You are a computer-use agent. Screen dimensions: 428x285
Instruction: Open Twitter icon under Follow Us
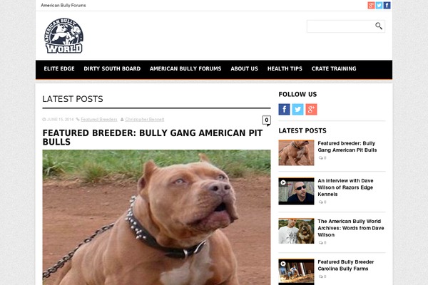[x=297, y=109]
